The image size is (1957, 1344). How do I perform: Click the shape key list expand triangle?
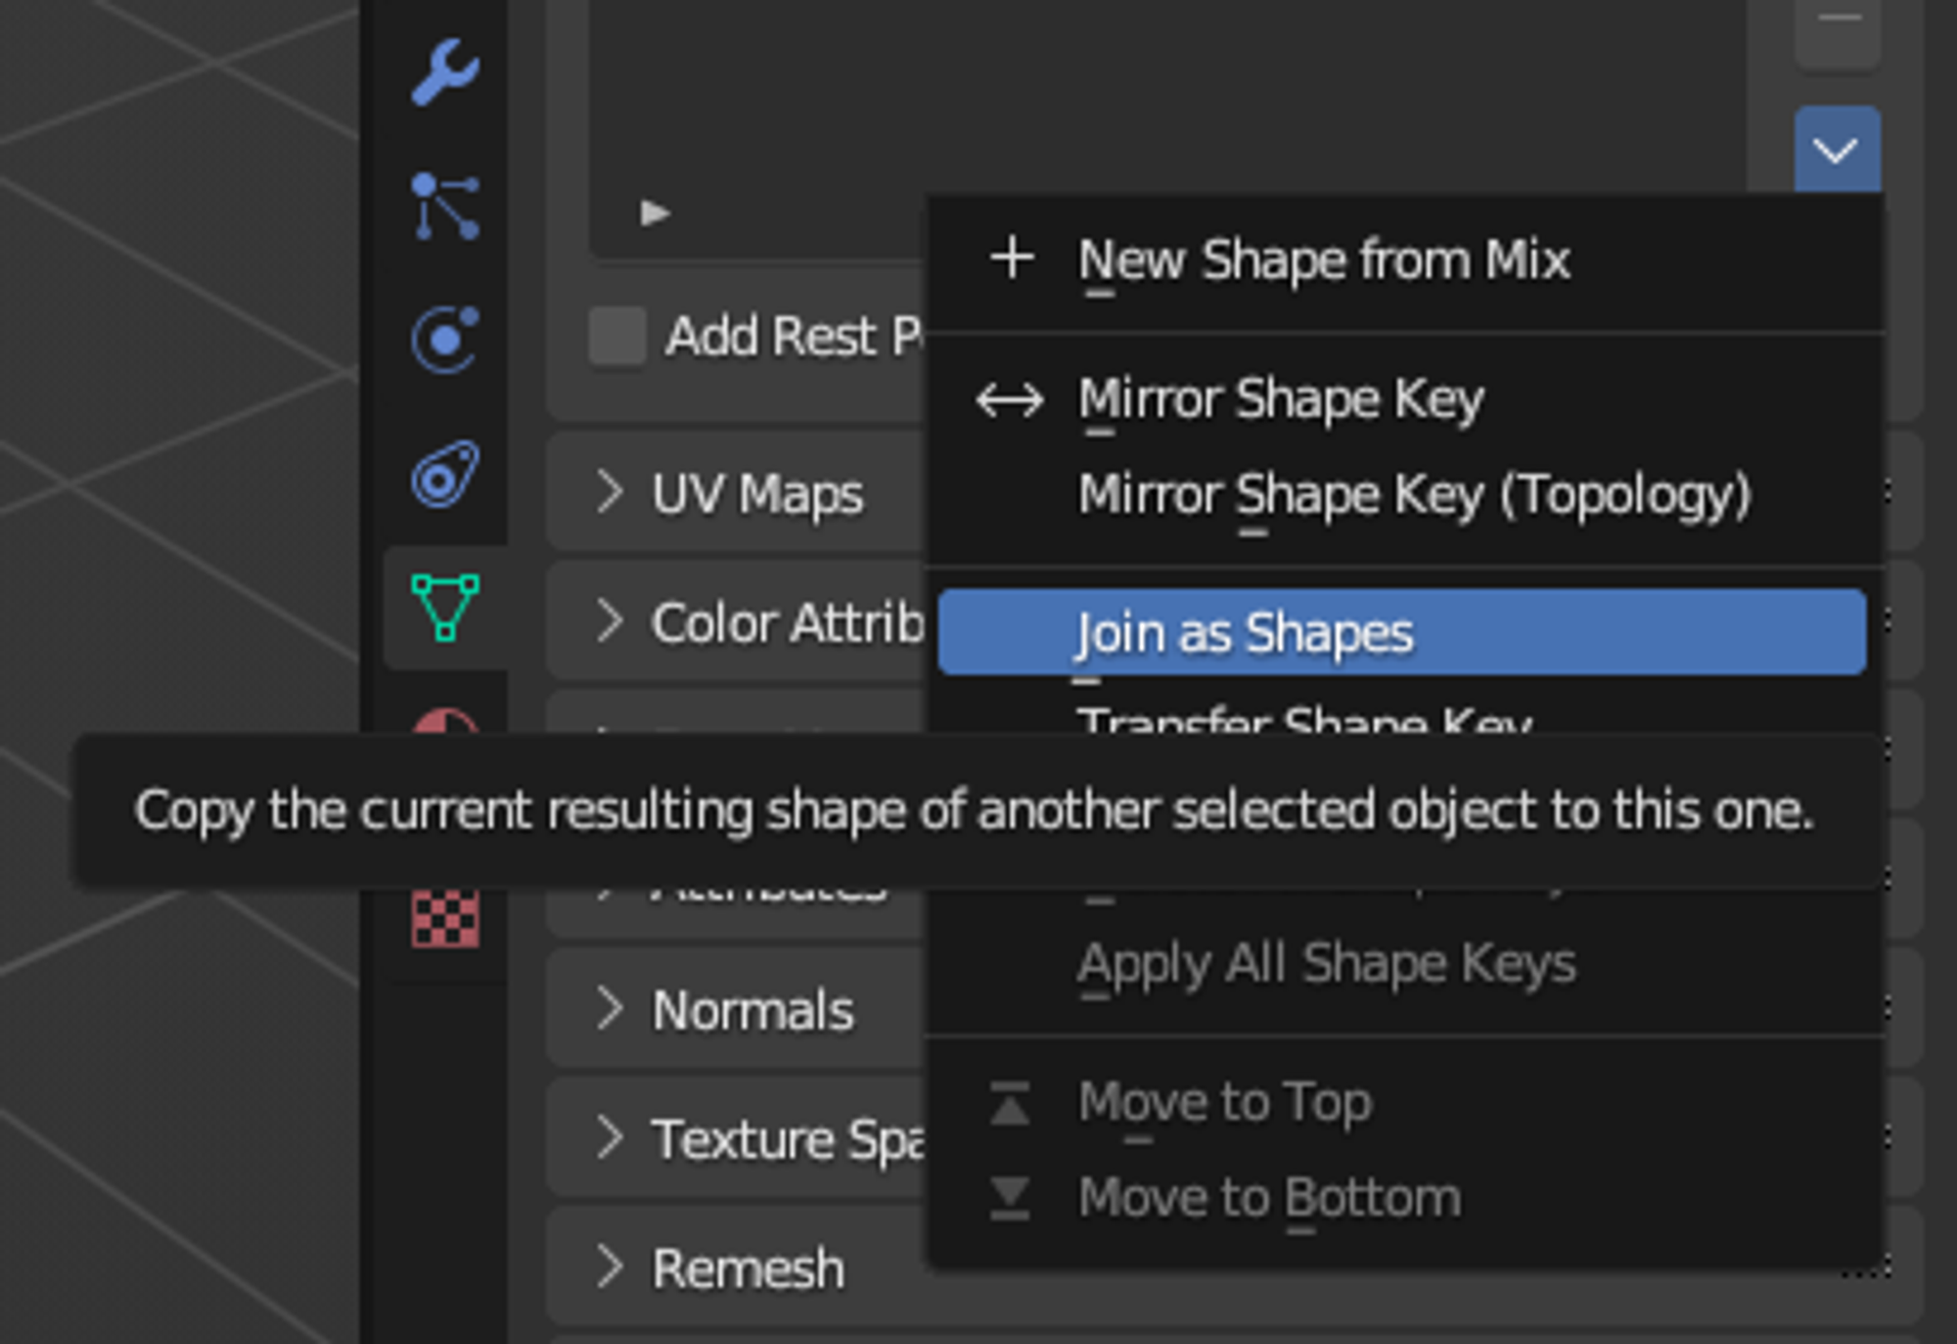click(x=654, y=212)
